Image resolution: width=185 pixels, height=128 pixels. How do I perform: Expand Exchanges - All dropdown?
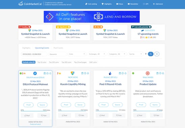[x=97, y=54]
